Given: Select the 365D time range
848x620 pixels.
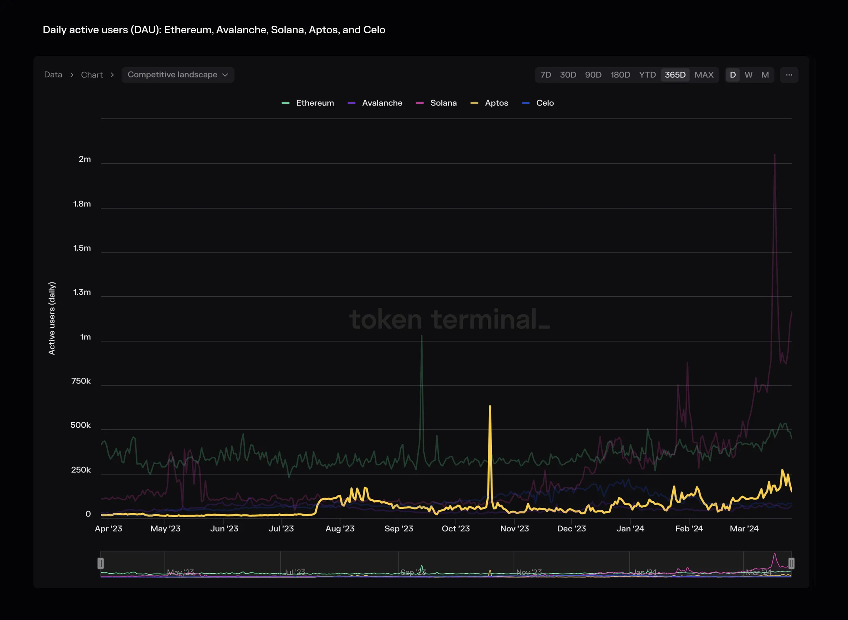Looking at the screenshot, I should (675, 75).
